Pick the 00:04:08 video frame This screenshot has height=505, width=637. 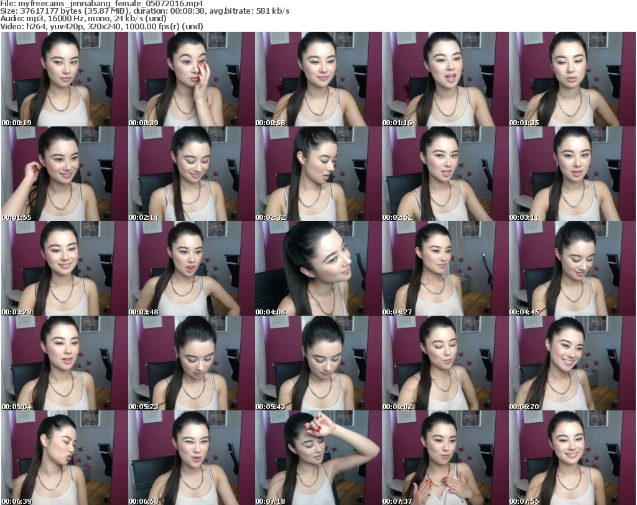[x=318, y=268]
